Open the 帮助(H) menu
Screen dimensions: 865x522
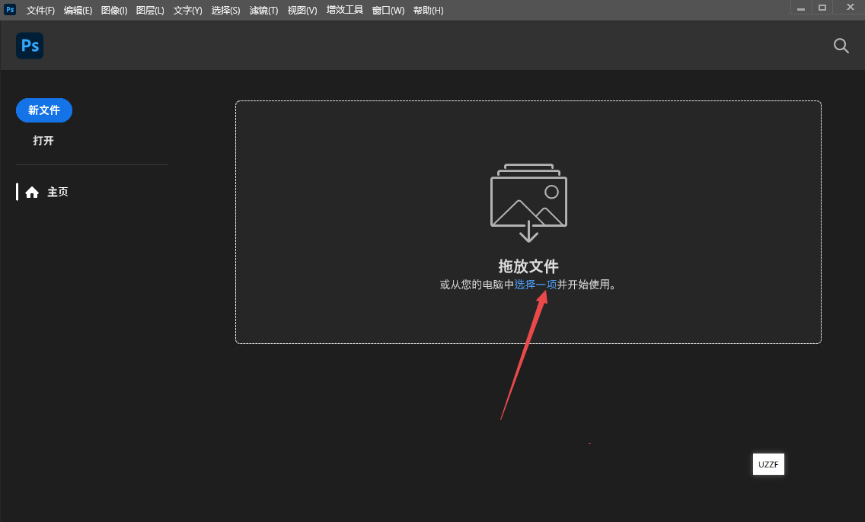(428, 11)
